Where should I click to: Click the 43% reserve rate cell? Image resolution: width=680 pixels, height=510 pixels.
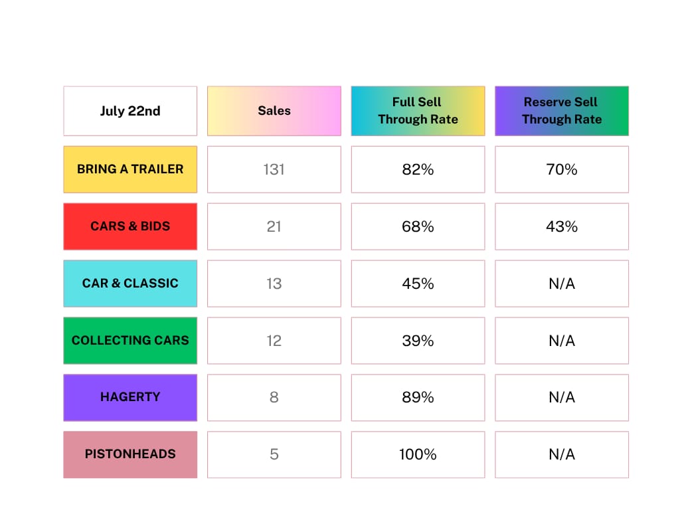(562, 226)
